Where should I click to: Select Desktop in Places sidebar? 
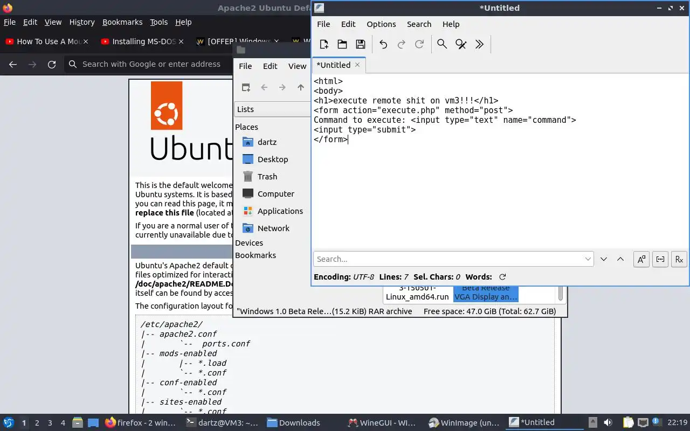point(272,159)
